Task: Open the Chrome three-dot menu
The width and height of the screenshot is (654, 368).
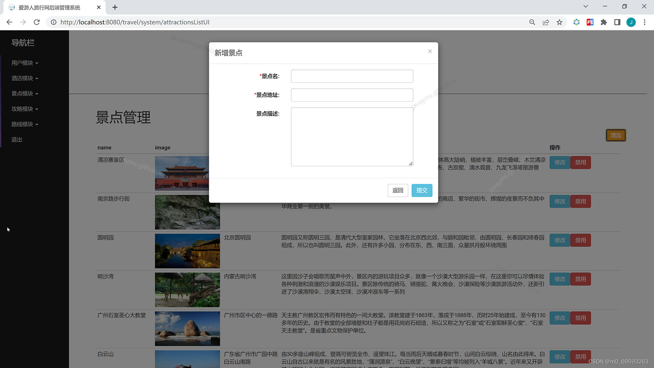Action: point(644,22)
